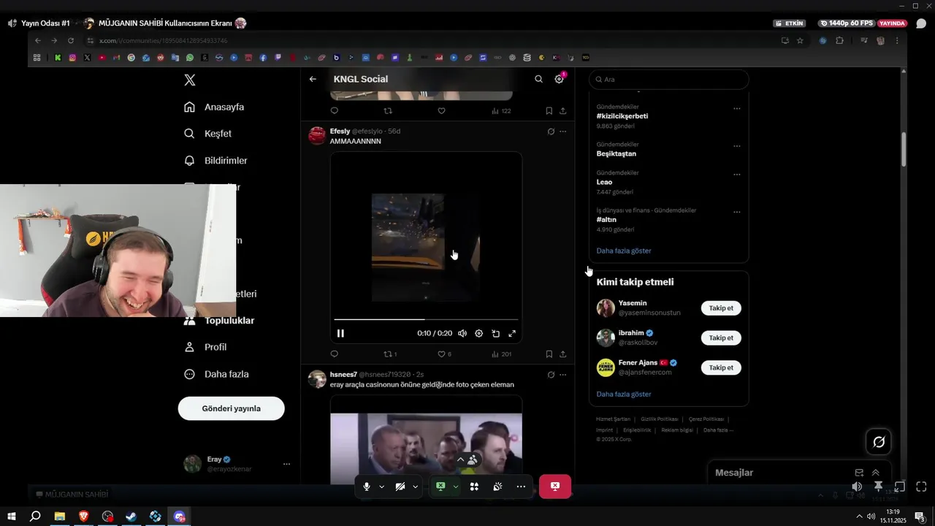Expand camera options arrow
935x526 pixels.
coord(416,487)
